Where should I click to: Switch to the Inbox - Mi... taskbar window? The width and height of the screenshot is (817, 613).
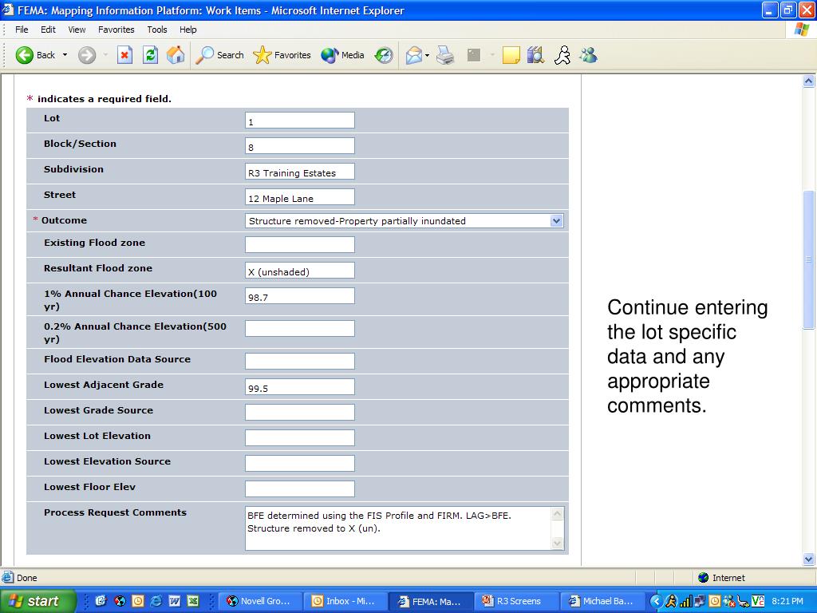[x=346, y=601]
